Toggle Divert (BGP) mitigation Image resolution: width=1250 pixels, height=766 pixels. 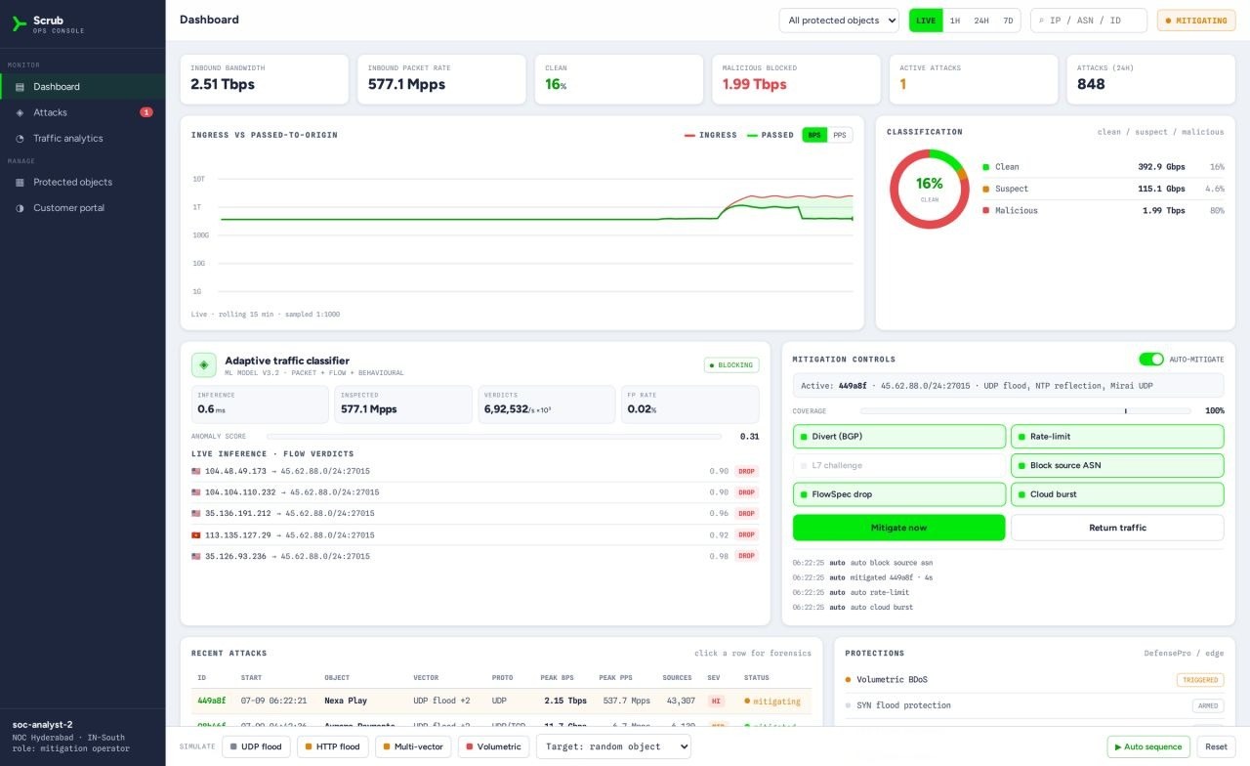click(x=898, y=437)
